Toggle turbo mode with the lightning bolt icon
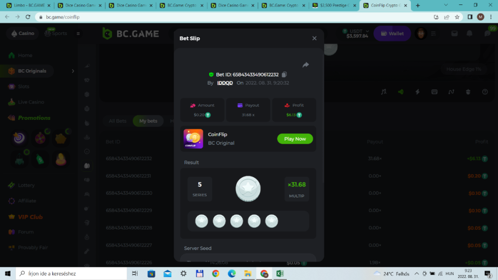Viewport: 498px width, 280px height. 417,92
